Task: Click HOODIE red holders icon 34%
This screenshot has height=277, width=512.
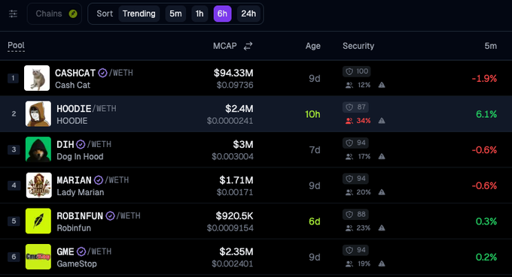Action: [349, 121]
